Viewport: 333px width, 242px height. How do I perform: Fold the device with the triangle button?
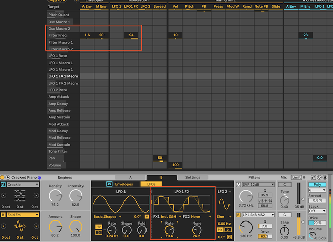pyautogui.click(x=8, y=177)
